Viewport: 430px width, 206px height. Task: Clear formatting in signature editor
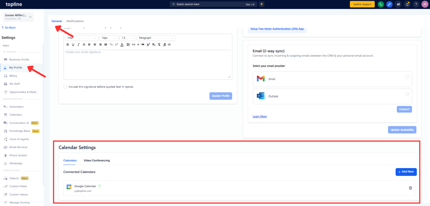click(x=159, y=44)
